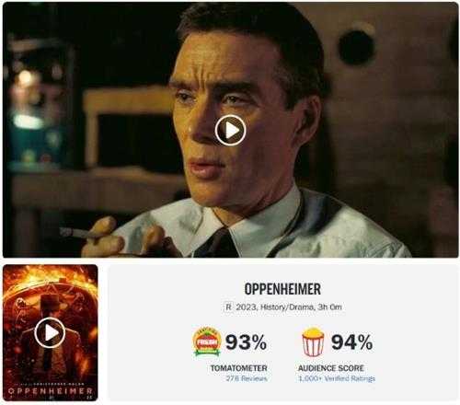The width and height of the screenshot is (460, 405).
Task: Click the OPPENHEIMER title text on the poster
Action: [x=50, y=391]
